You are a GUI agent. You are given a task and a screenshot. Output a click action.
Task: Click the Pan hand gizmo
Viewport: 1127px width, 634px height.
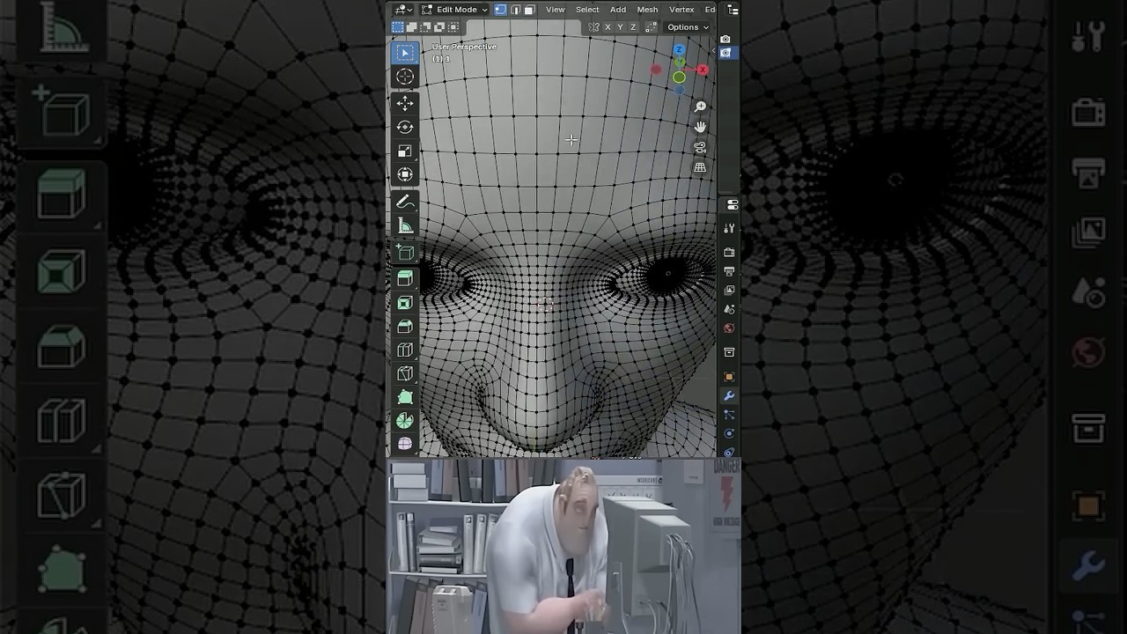coord(700,128)
